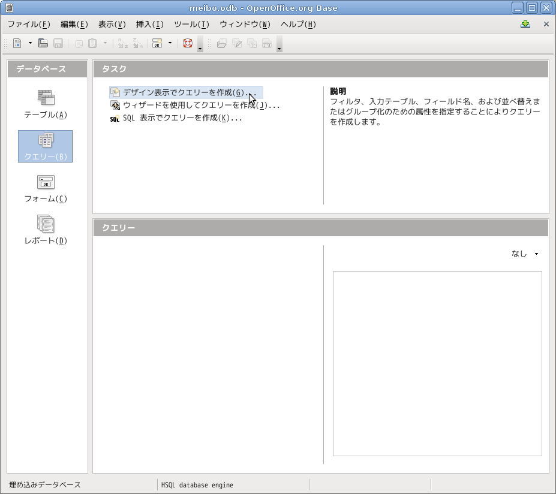Click the Help lifebuoy toolbar icon

pyautogui.click(x=187, y=43)
